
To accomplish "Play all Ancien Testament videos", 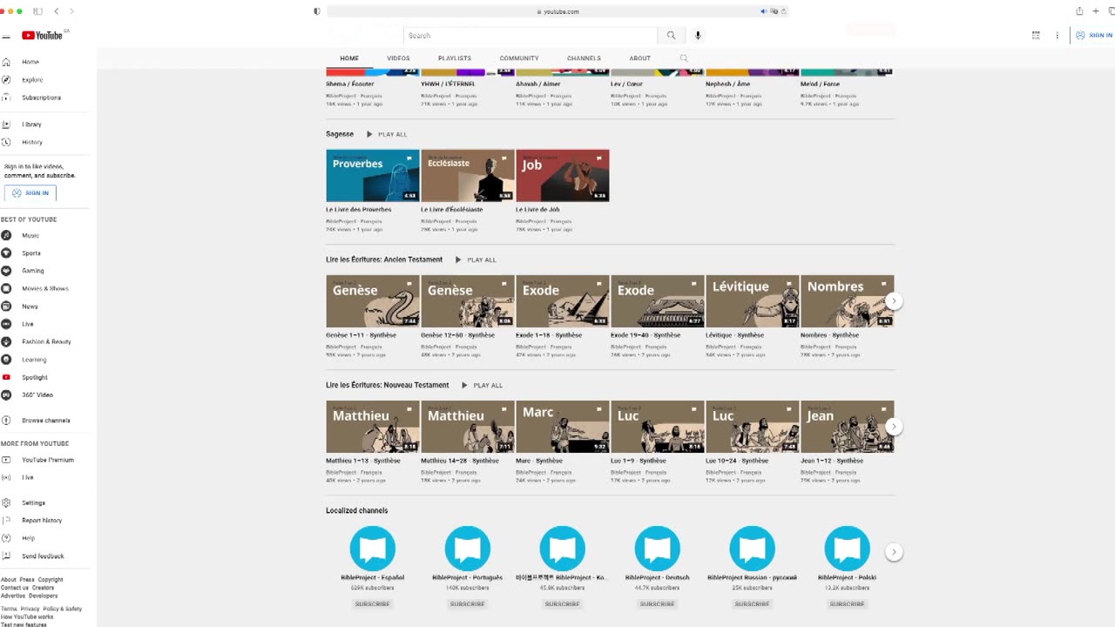I will [476, 260].
